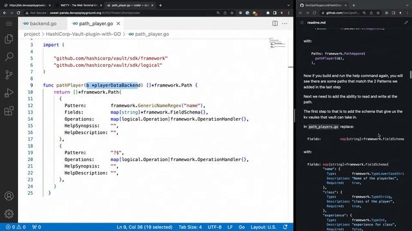Click line number 9 in gutter
The image size is (412, 231).
click(32, 85)
